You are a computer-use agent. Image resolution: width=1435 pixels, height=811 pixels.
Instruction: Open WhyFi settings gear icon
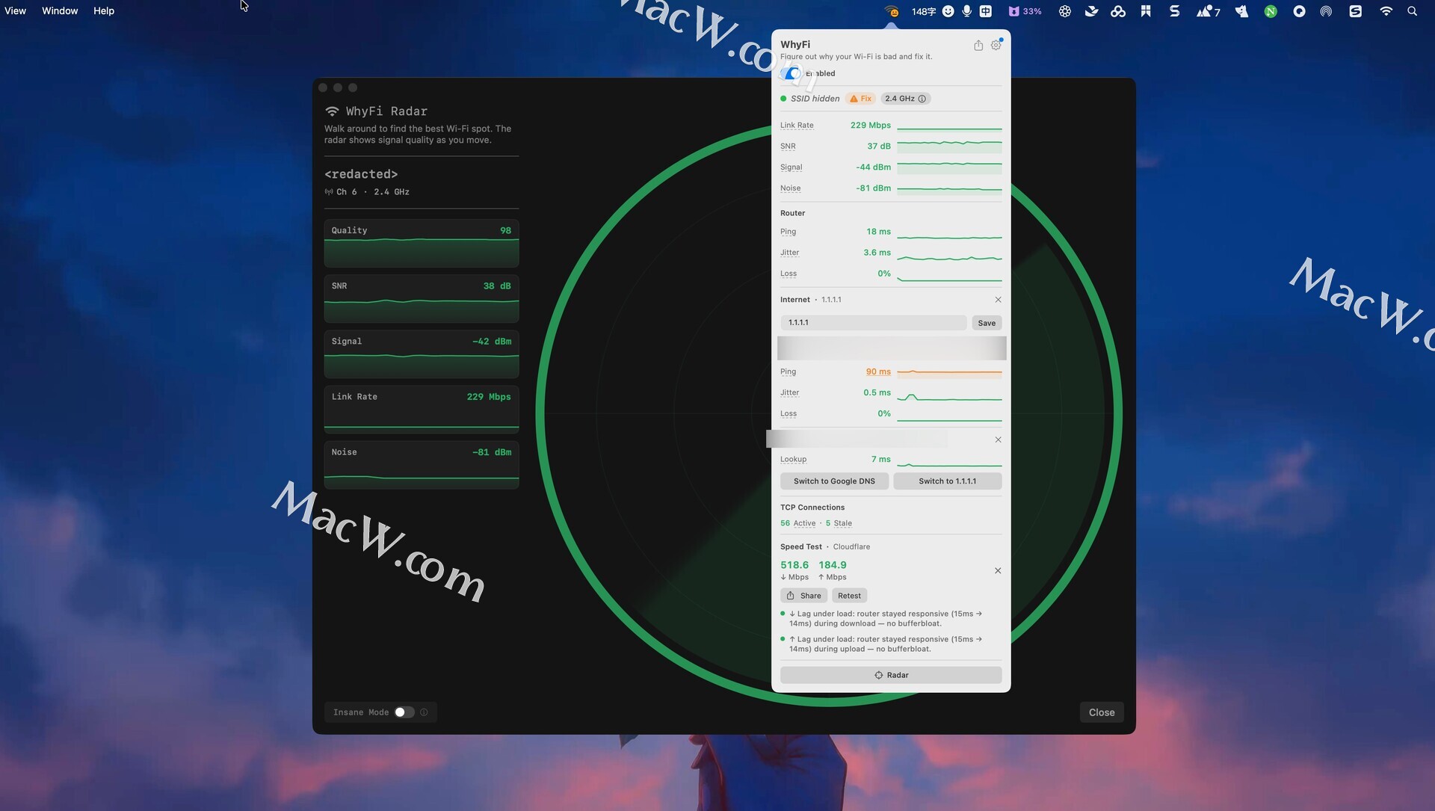[x=996, y=46]
